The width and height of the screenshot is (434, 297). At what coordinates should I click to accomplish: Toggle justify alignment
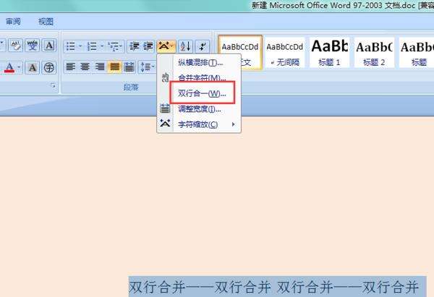click(x=114, y=67)
